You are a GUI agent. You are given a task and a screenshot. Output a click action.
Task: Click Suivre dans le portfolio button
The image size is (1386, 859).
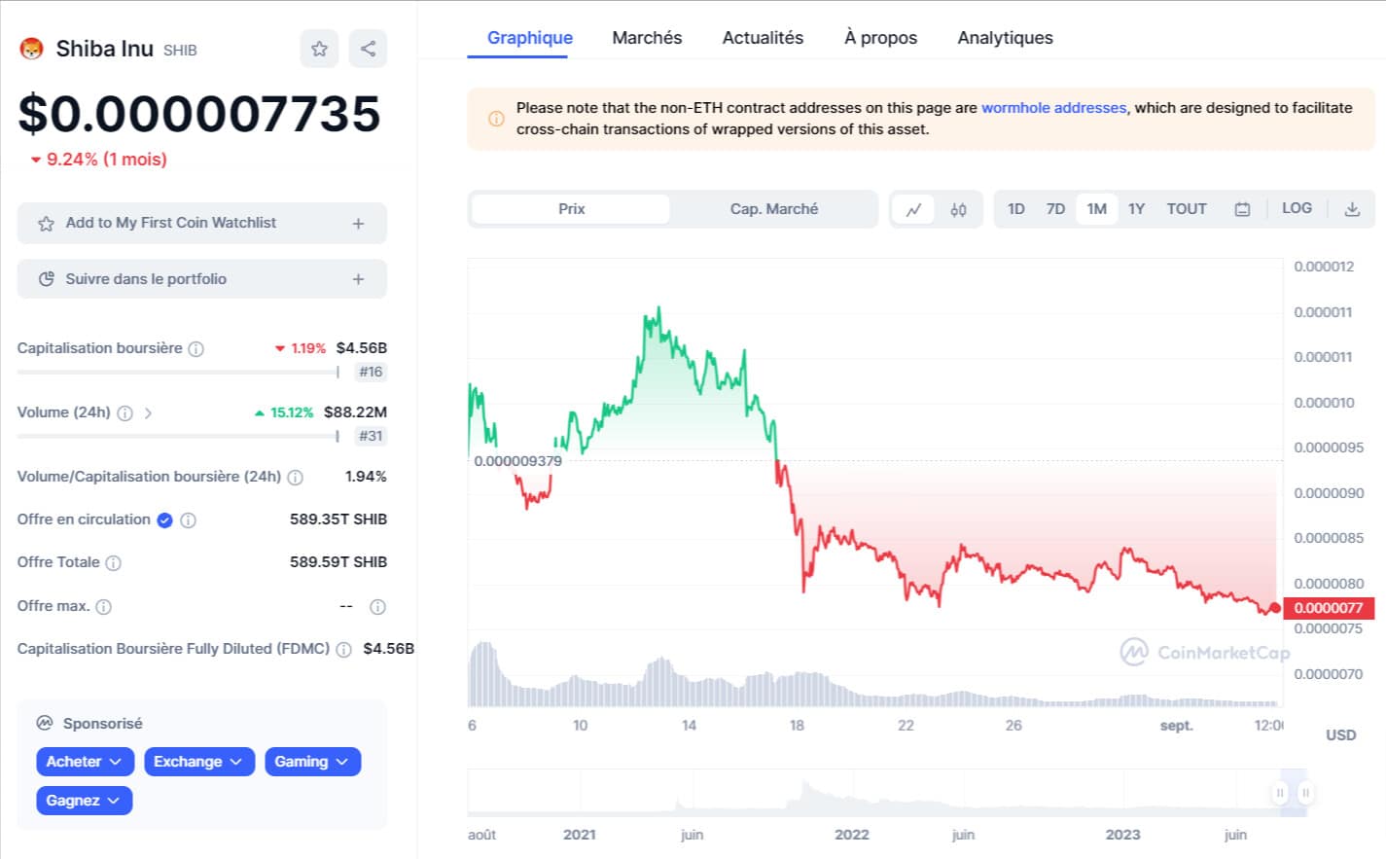coord(202,279)
